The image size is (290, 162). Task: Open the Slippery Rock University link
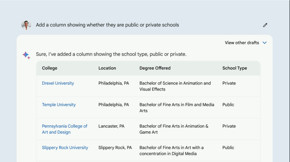(x=65, y=147)
